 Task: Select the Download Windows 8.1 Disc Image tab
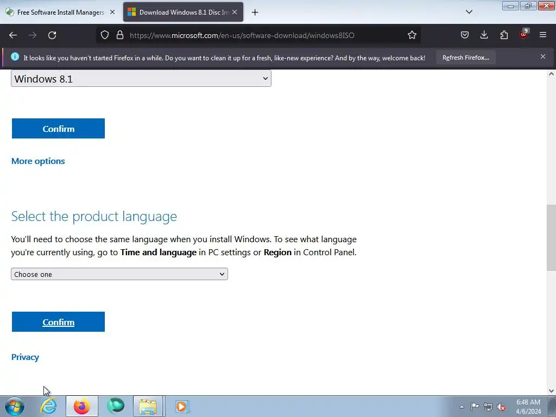tap(183, 12)
